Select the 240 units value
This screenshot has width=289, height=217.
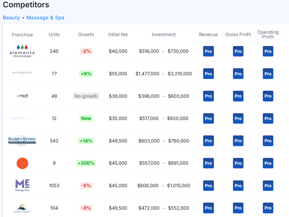point(54,51)
